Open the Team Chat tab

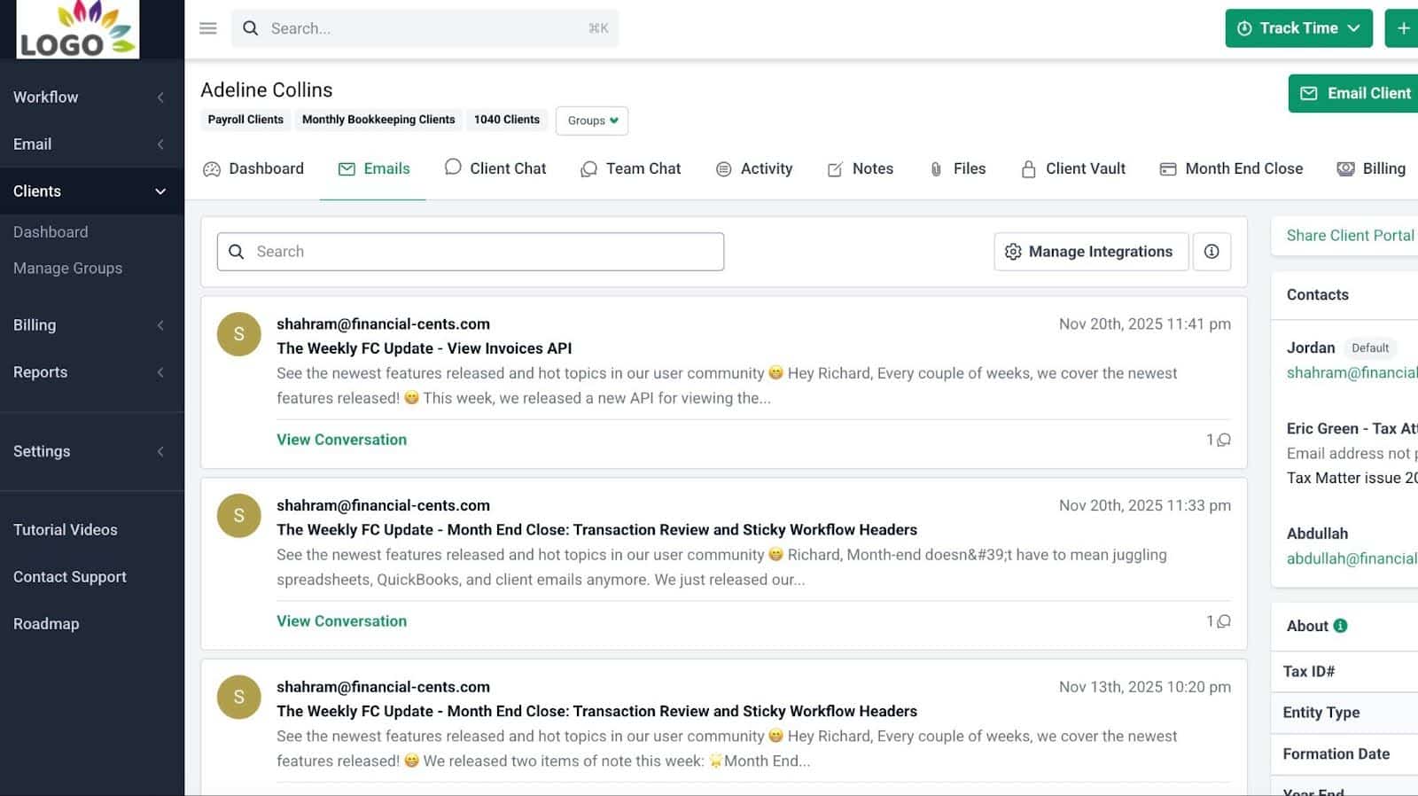pyautogui.click(x=630, y=168)
